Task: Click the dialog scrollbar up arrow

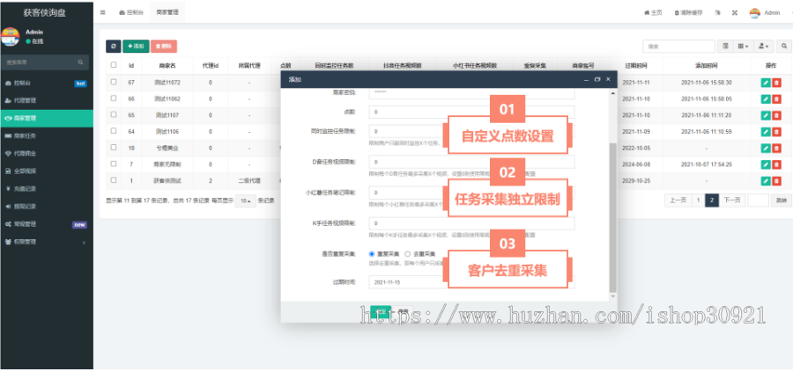Action: coord(613,93)
